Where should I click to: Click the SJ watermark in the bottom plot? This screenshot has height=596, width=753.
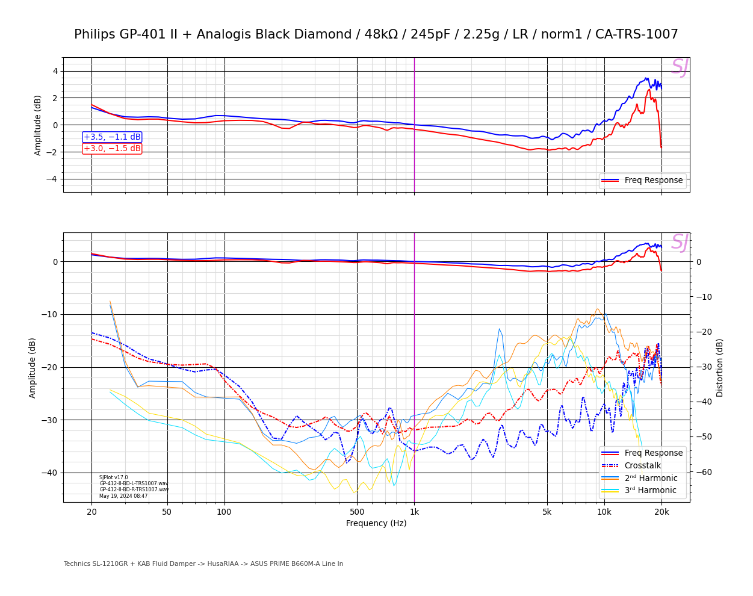(x=679, y=243)
